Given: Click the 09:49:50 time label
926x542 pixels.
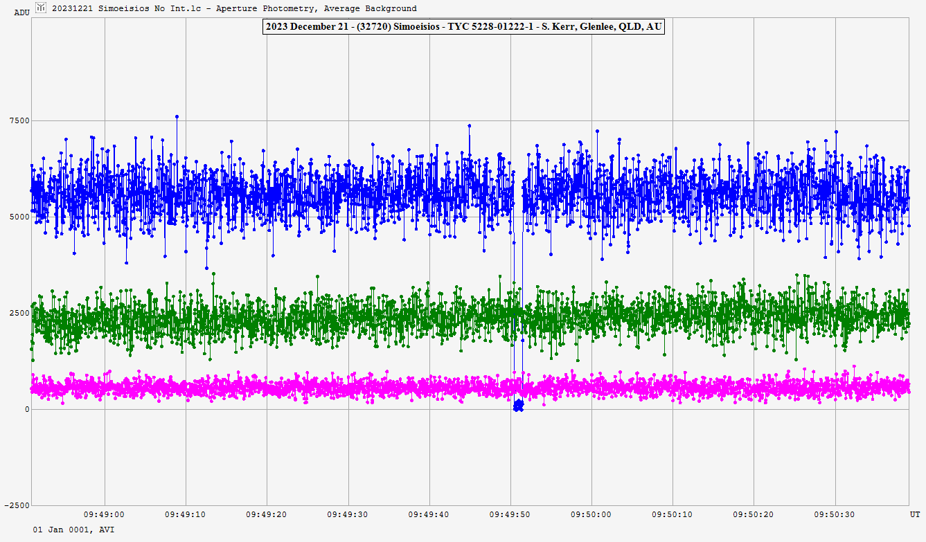Looking at the screenshot, I should (510, 514).
